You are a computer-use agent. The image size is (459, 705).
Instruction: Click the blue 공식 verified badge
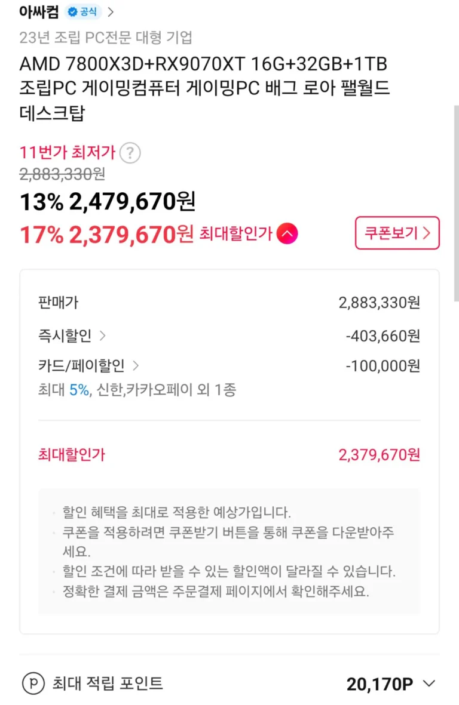click(83, 11)
